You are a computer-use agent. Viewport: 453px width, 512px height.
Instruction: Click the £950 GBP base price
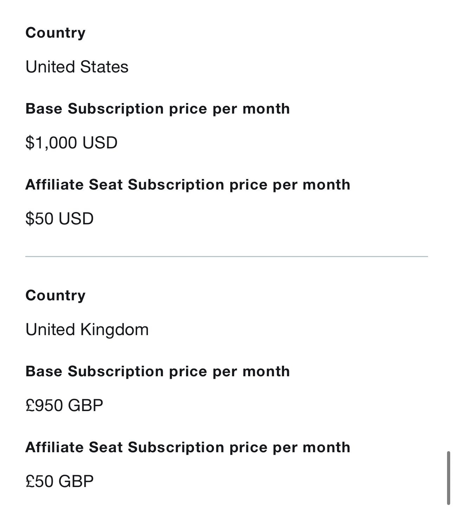[x=64, y=405]
